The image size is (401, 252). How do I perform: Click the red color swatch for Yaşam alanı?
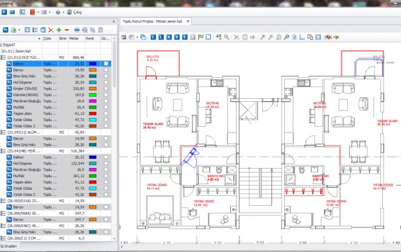[92, 113]
